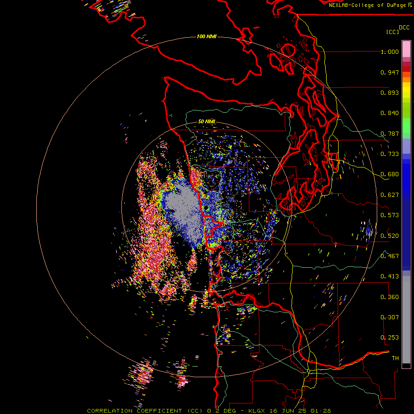Viewport: 414px width, 414px height.
Task: Click the 0.947 scale value
Action: point(390,72)
